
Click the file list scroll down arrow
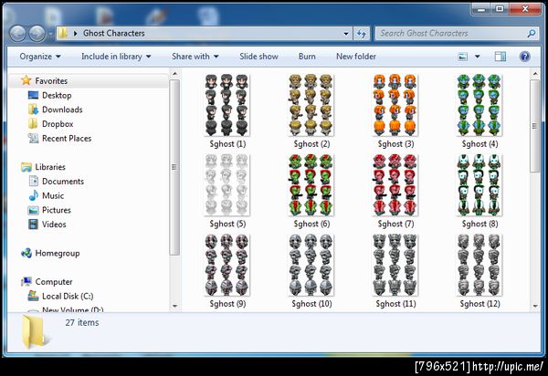[x=535, y=306]
